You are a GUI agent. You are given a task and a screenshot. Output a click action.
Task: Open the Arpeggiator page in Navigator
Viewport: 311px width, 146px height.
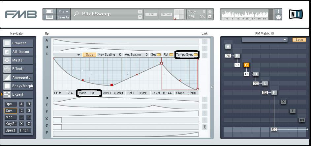click(18, 77)
